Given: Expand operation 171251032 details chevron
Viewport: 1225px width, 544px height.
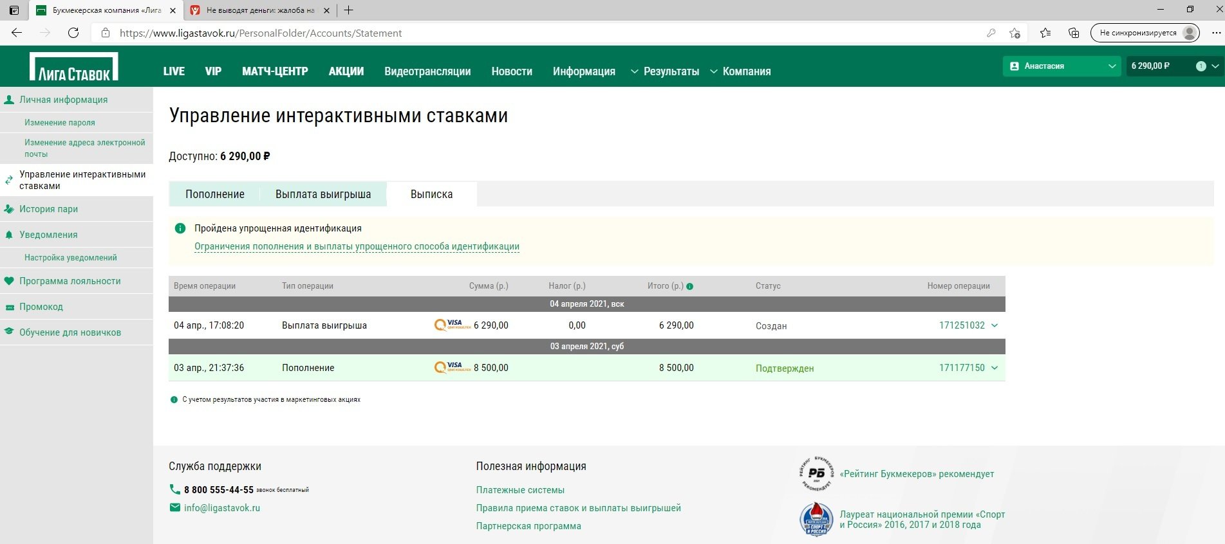Looking at the screenshot, I should [x=995, y=325].
